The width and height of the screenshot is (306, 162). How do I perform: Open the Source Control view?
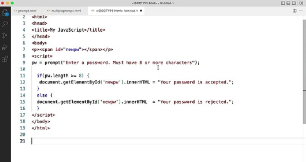pos(5,36)
